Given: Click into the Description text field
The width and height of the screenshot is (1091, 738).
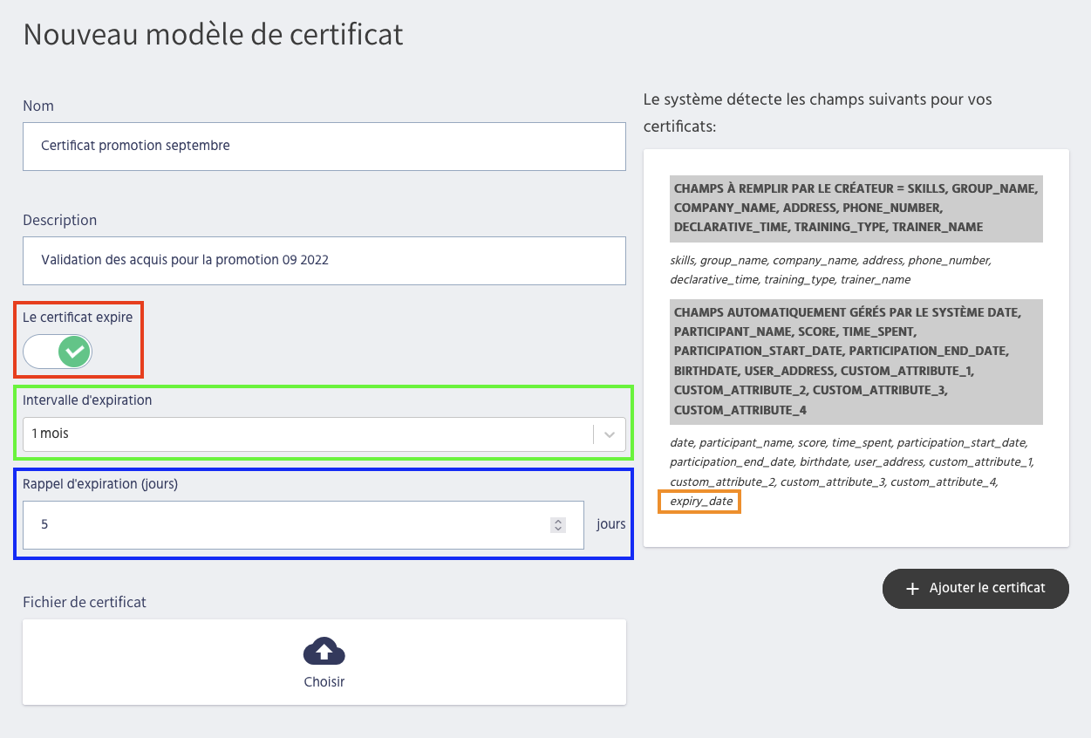Looking at the screenshot, I should [324, 260].
